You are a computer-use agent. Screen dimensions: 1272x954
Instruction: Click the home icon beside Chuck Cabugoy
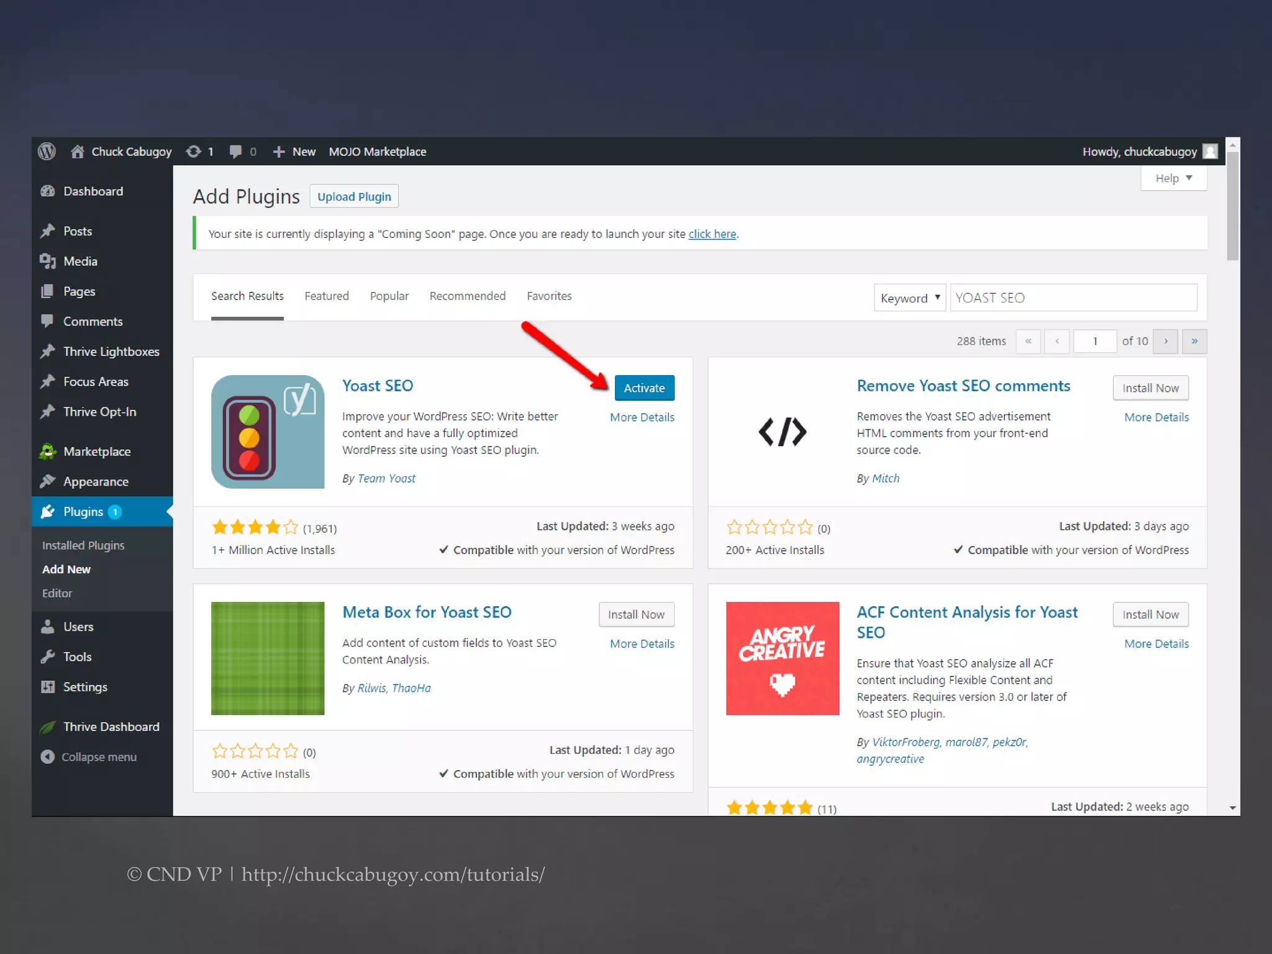point(78,152)
